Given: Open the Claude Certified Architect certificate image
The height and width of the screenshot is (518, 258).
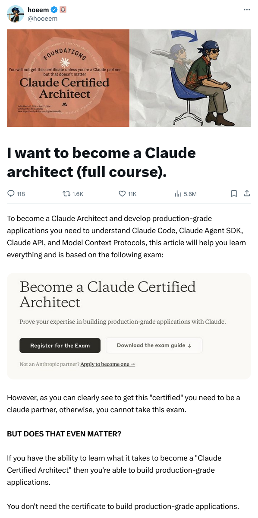Looking at the screenshot, I should 68,78.
